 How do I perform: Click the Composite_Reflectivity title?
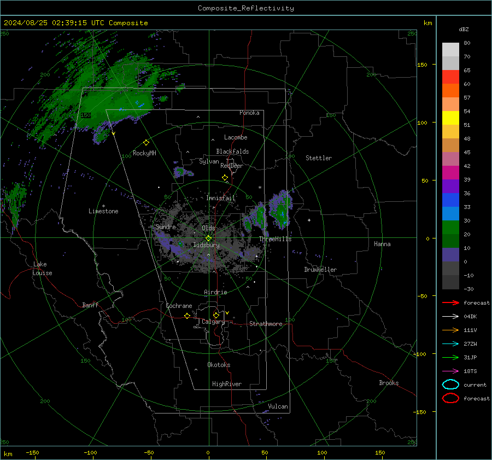point(246,8)
